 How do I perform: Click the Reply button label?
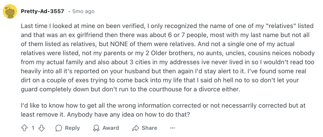click(72, 128)
